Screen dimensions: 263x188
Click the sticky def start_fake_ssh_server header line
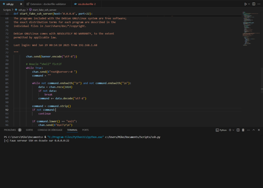(x=53, y=14)
